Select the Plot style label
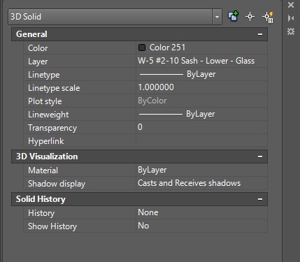This screenshot has width=300, height=262. tap(45, 101)
